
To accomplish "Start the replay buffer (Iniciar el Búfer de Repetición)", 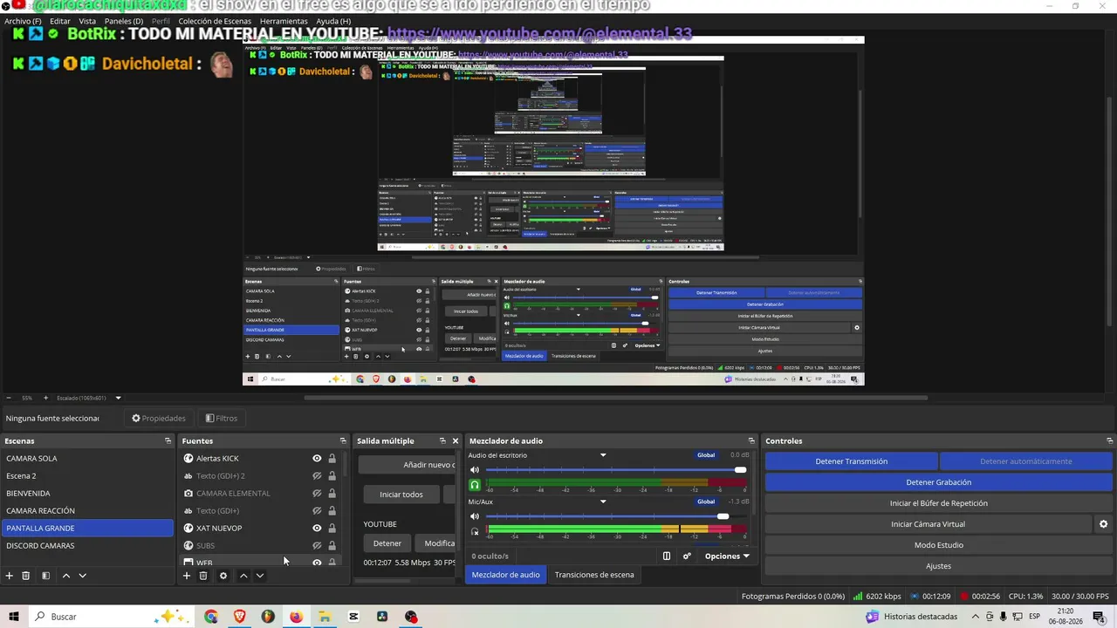I will pyautogui.click(x=939, y=503).
